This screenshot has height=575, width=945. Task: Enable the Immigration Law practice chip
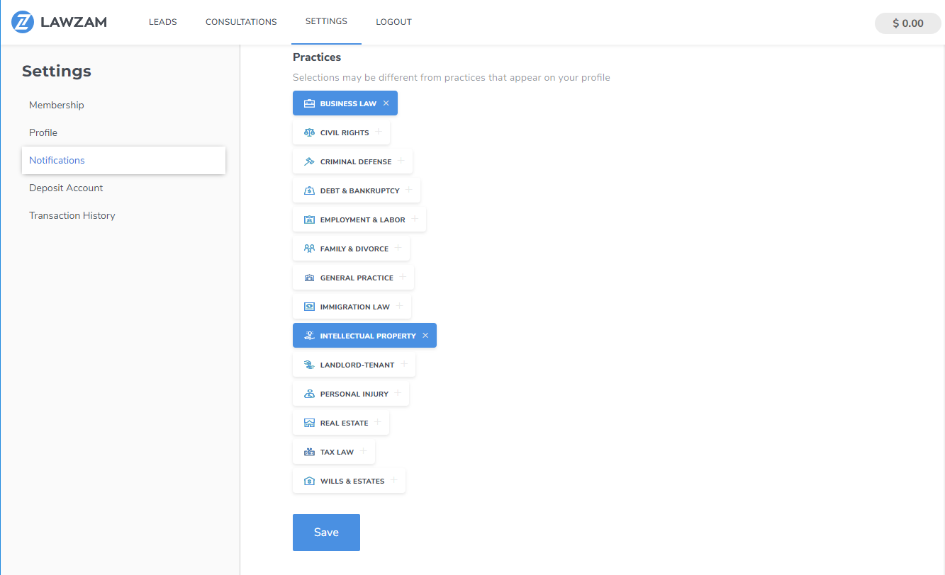point(352,307)
